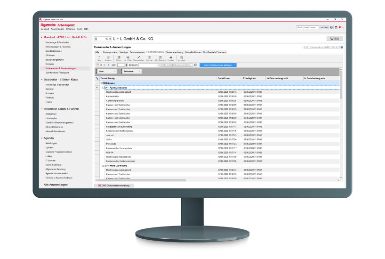This screenshot has width=385, height=259.
Task: Click the Neu document toolbar icon
Action: [99, 57]
